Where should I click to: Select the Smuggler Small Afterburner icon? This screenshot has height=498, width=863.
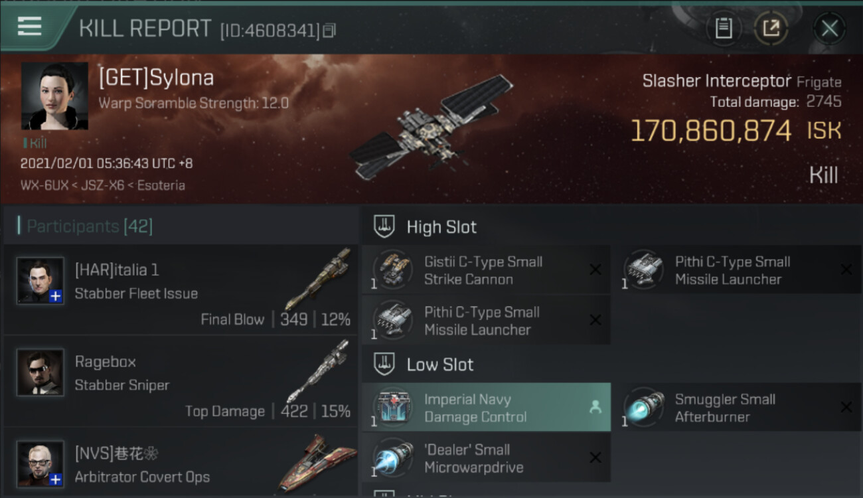tap(644, 408)
